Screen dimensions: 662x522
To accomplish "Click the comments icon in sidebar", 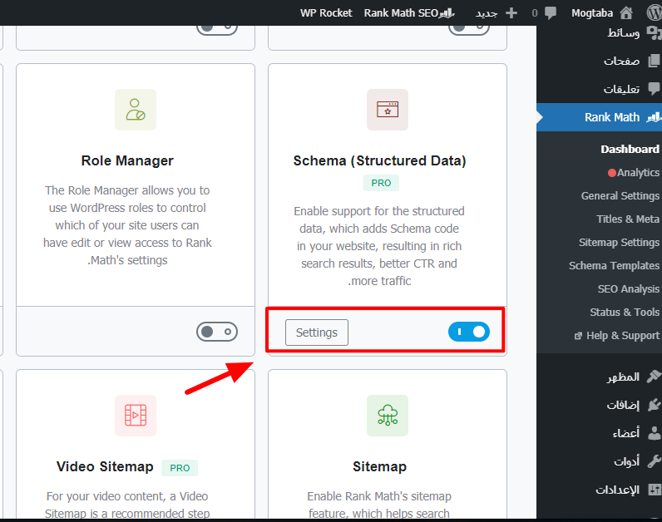I will (x=654, y=89).
